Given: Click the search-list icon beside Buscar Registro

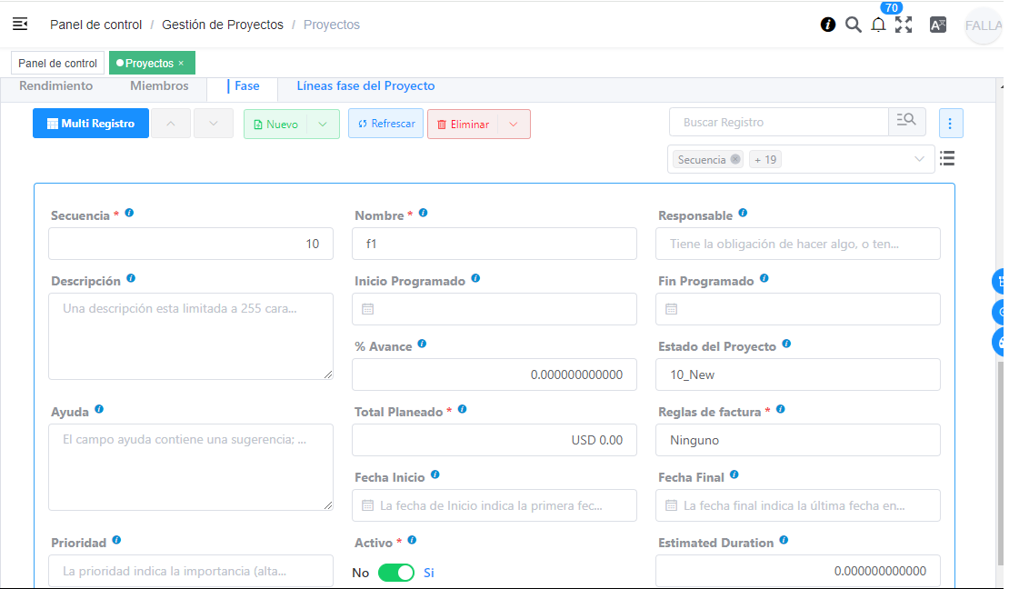Looking at the screenshot, I should pos(906,122).
